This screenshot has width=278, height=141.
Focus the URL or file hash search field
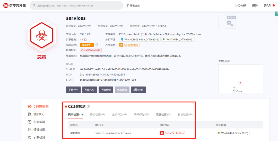tap(76, 5)
